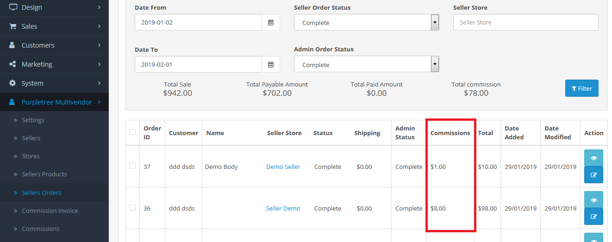View order 37 with the eye icon
The width and height of the screenshot is (612, 242).
(x=593, y=158)
